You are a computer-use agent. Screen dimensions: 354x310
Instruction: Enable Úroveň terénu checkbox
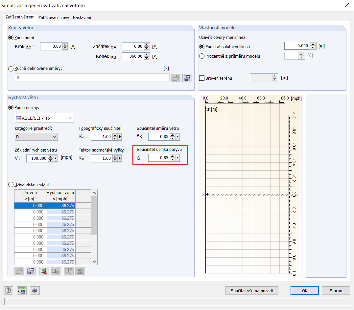click(202, 78)
